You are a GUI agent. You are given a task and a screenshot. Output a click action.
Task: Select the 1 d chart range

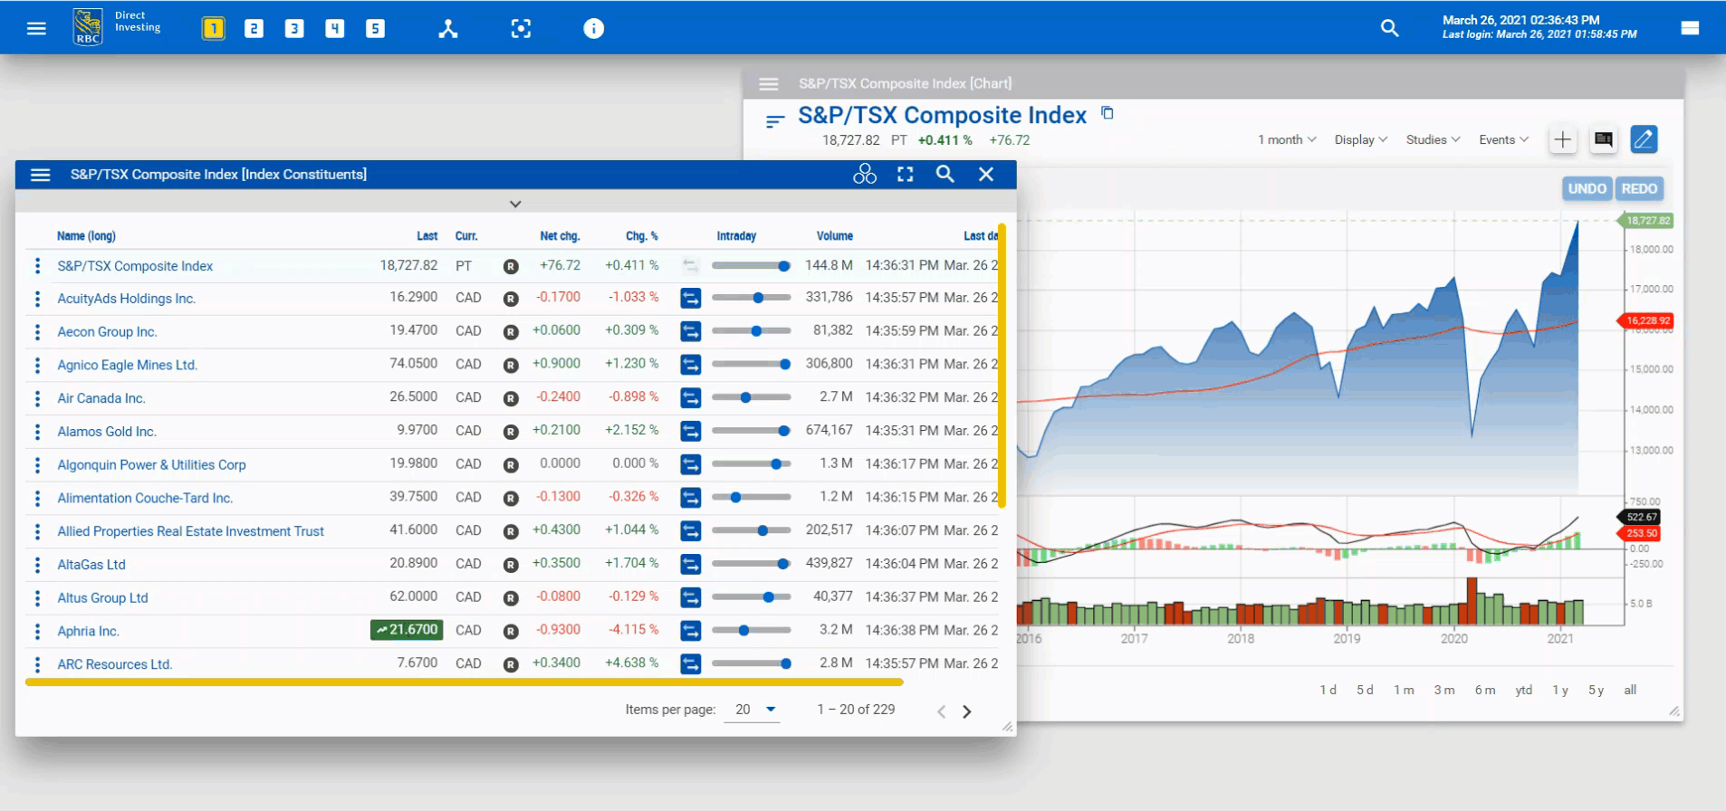coord(1328,690)
